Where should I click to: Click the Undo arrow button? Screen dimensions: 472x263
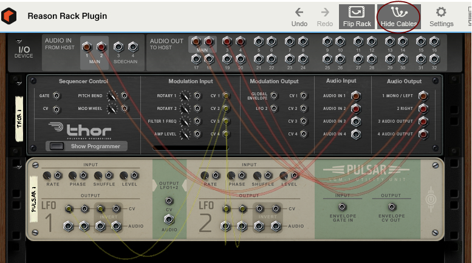[x=299, y=16]
